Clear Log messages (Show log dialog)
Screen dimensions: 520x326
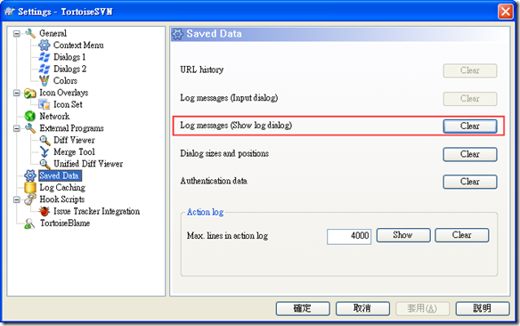coord(470,126)
